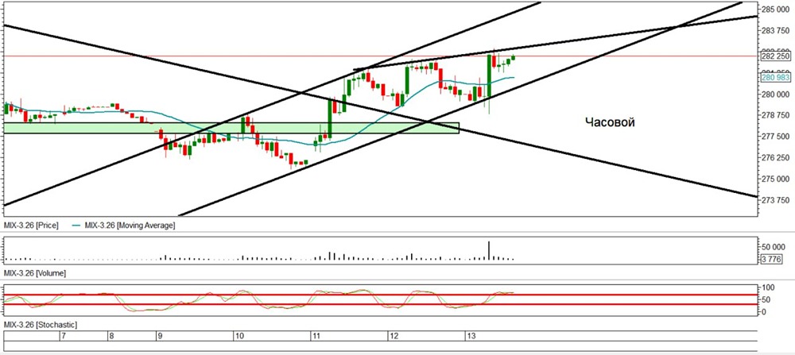Click the MIX-3.26 [Stochastic] panel label
Screen dimensions: 795x355
(x=41, y=323)
